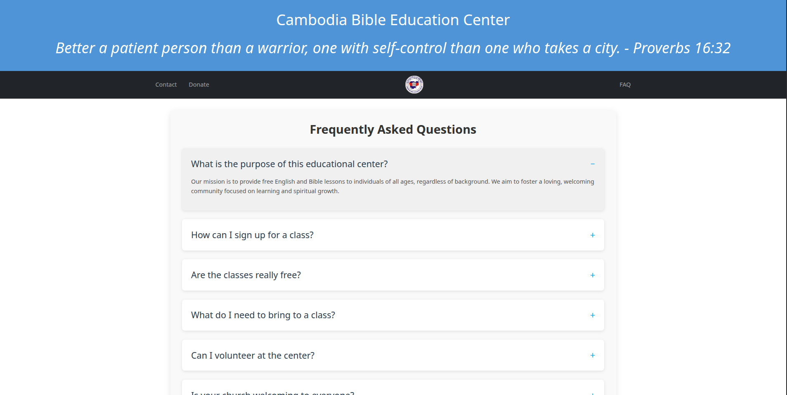The height and width of the screenshot is (395, 787).
Task: Open the Contact page
Action: [166, 85]
